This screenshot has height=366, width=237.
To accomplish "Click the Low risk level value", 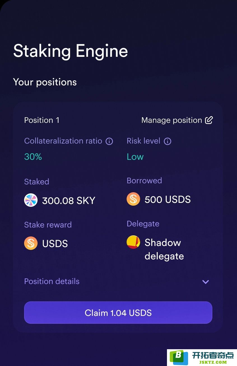I will (x=135, y=157).
